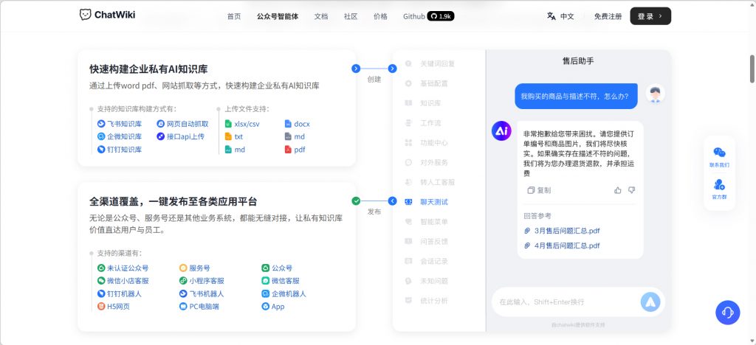Click the 微信小店客服 channel icon

point(101,281)
